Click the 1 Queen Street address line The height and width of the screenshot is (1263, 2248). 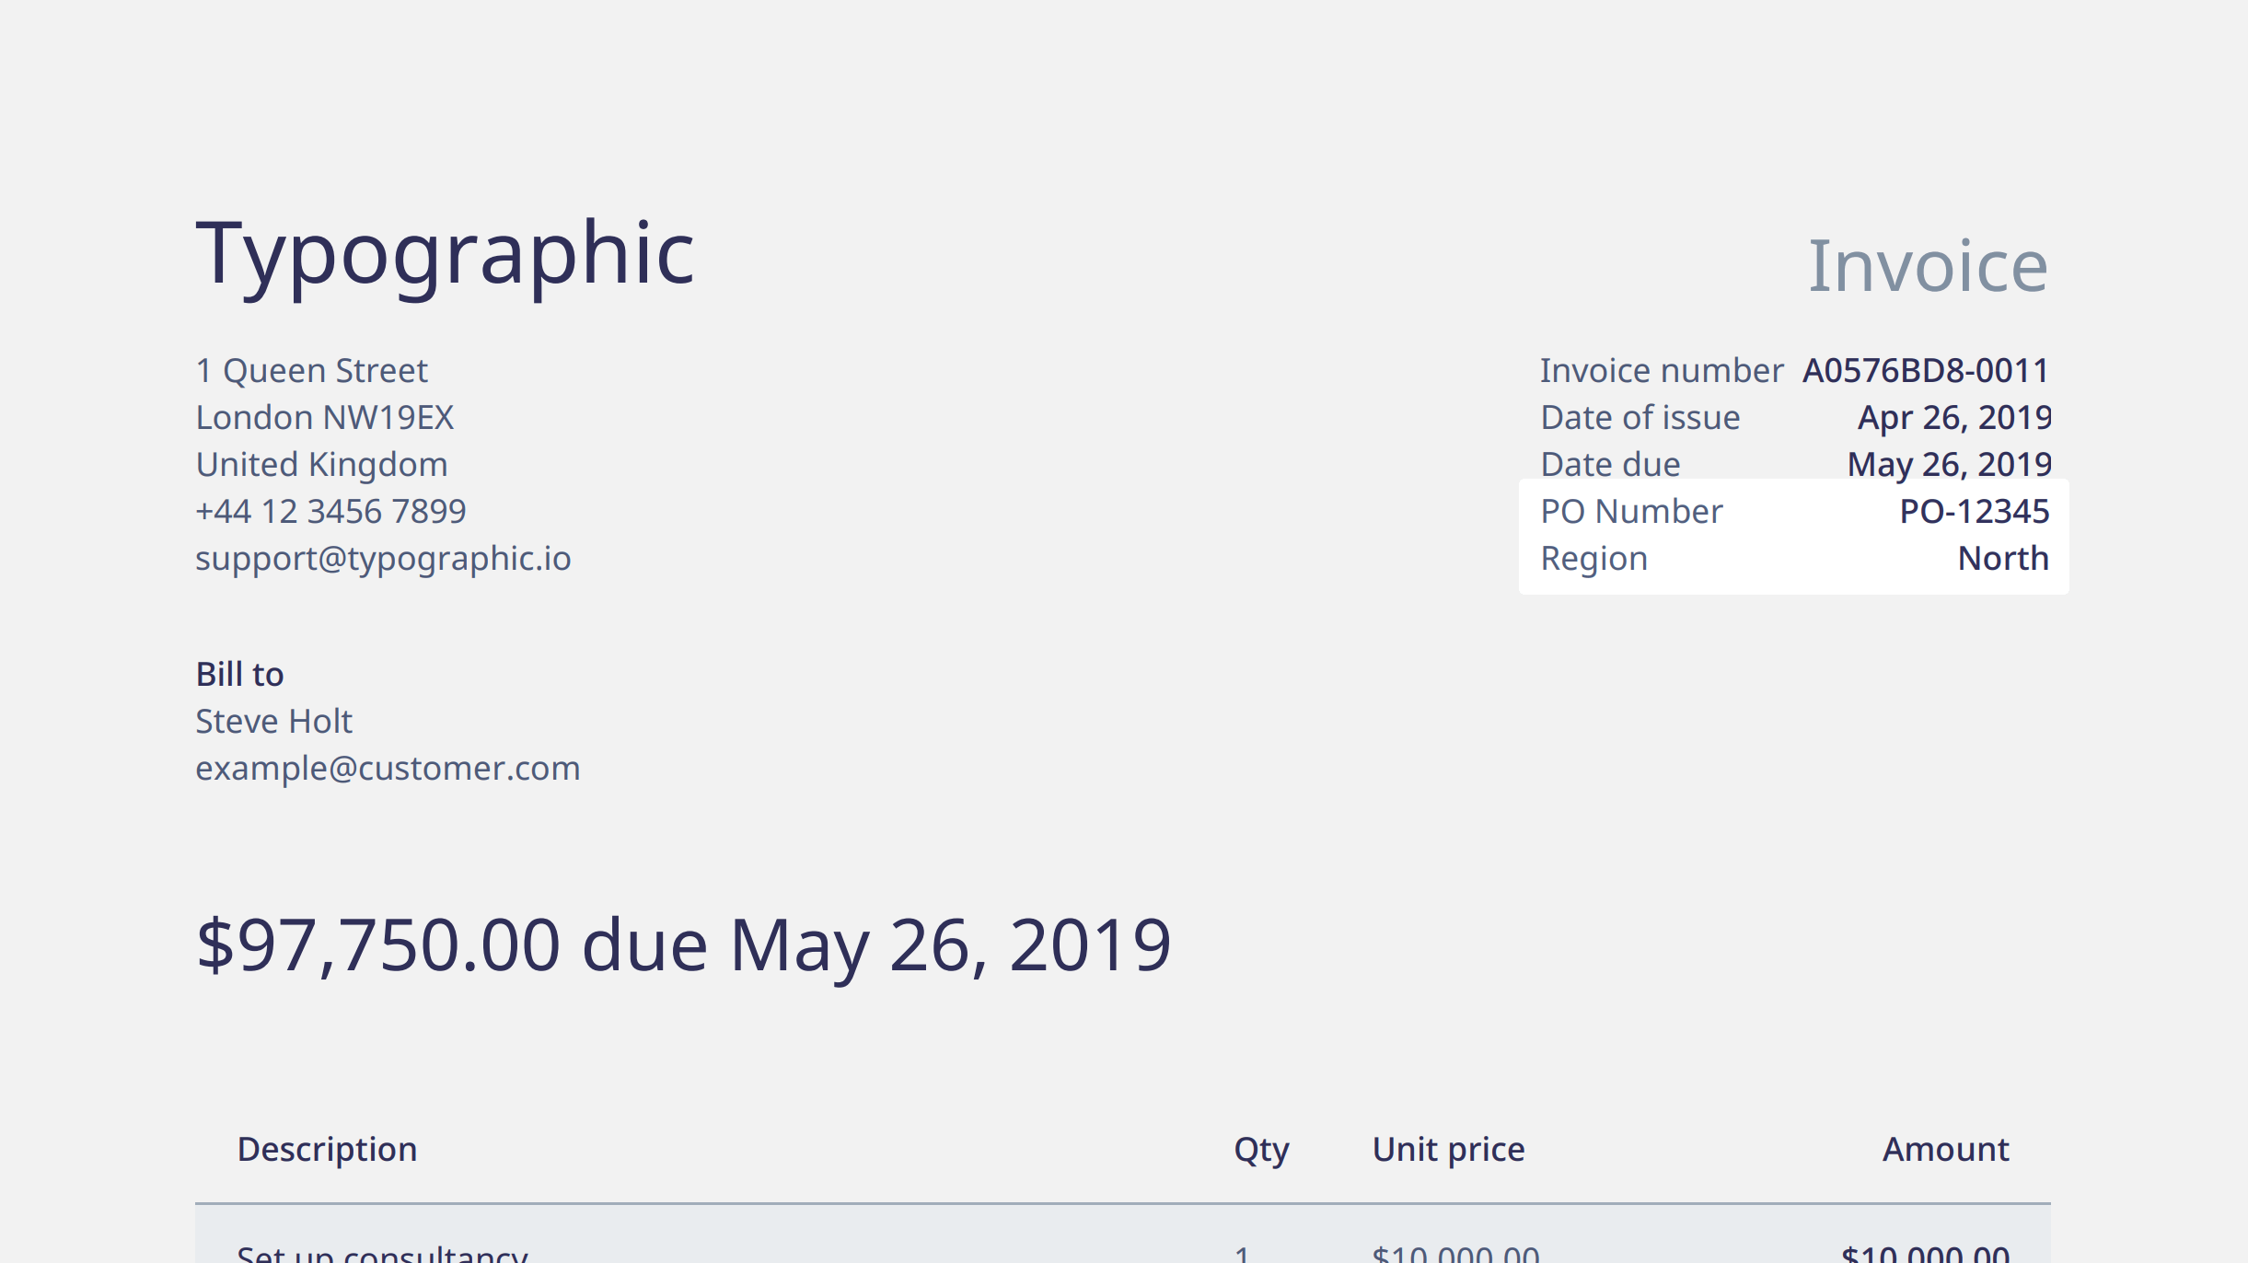click(311, 371)
